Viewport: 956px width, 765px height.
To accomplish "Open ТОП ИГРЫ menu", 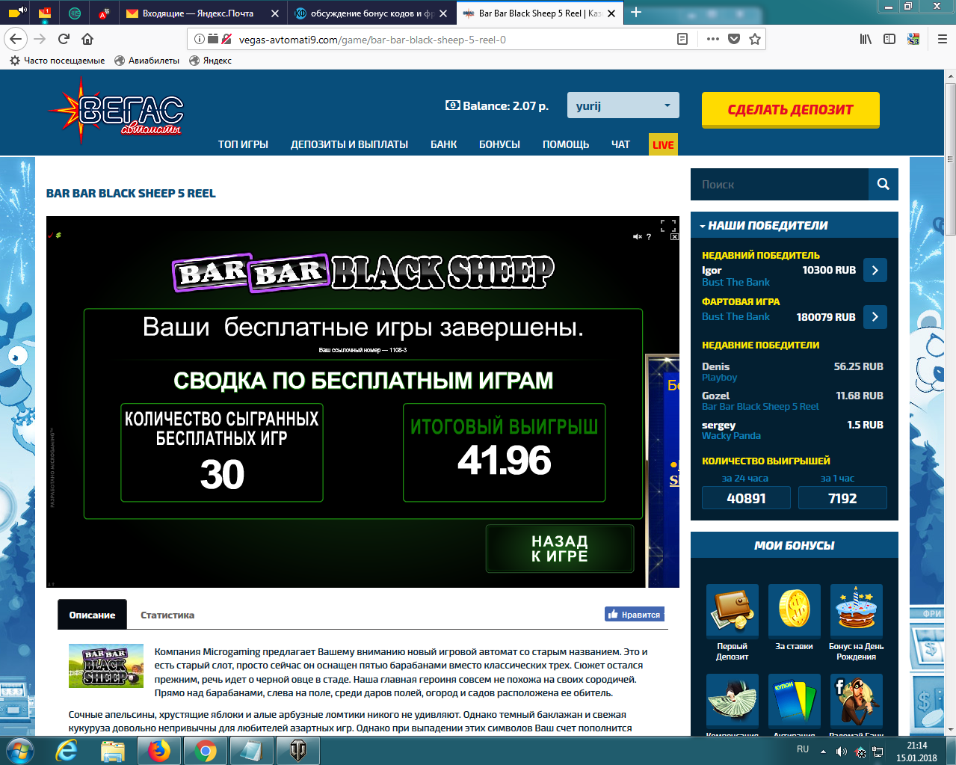I will click(243, 144).
